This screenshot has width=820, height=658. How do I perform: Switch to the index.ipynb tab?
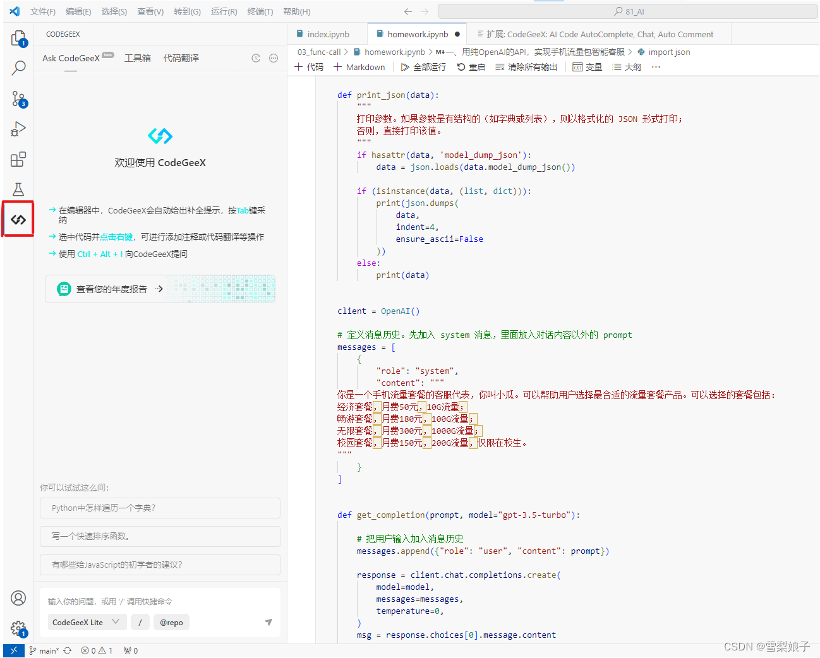pos(328,34)
